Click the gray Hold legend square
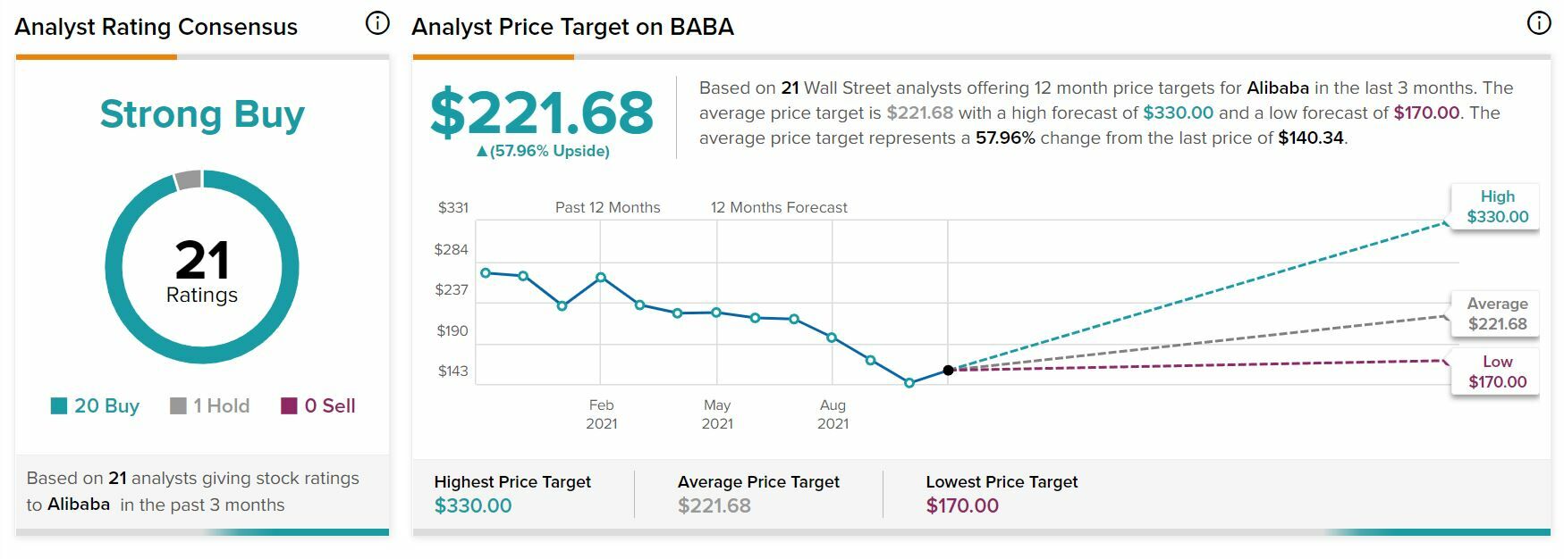This screenshot has width=1564, height=559. [178, 406]
